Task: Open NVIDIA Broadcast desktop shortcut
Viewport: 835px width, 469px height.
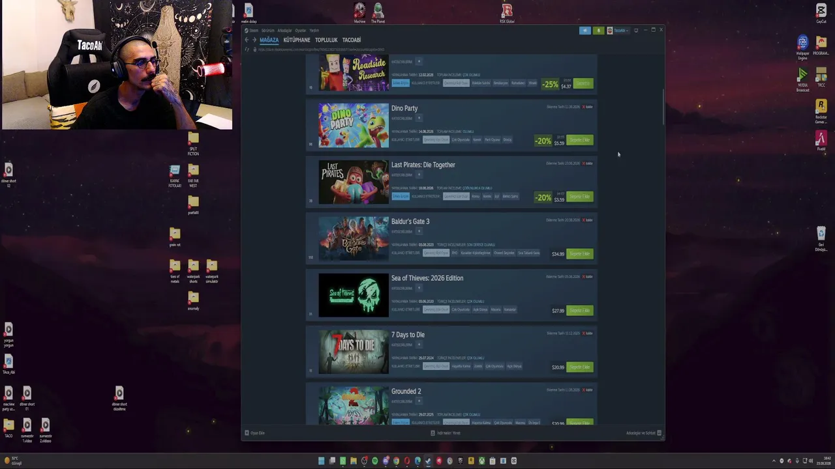Action: pos(803,80)
